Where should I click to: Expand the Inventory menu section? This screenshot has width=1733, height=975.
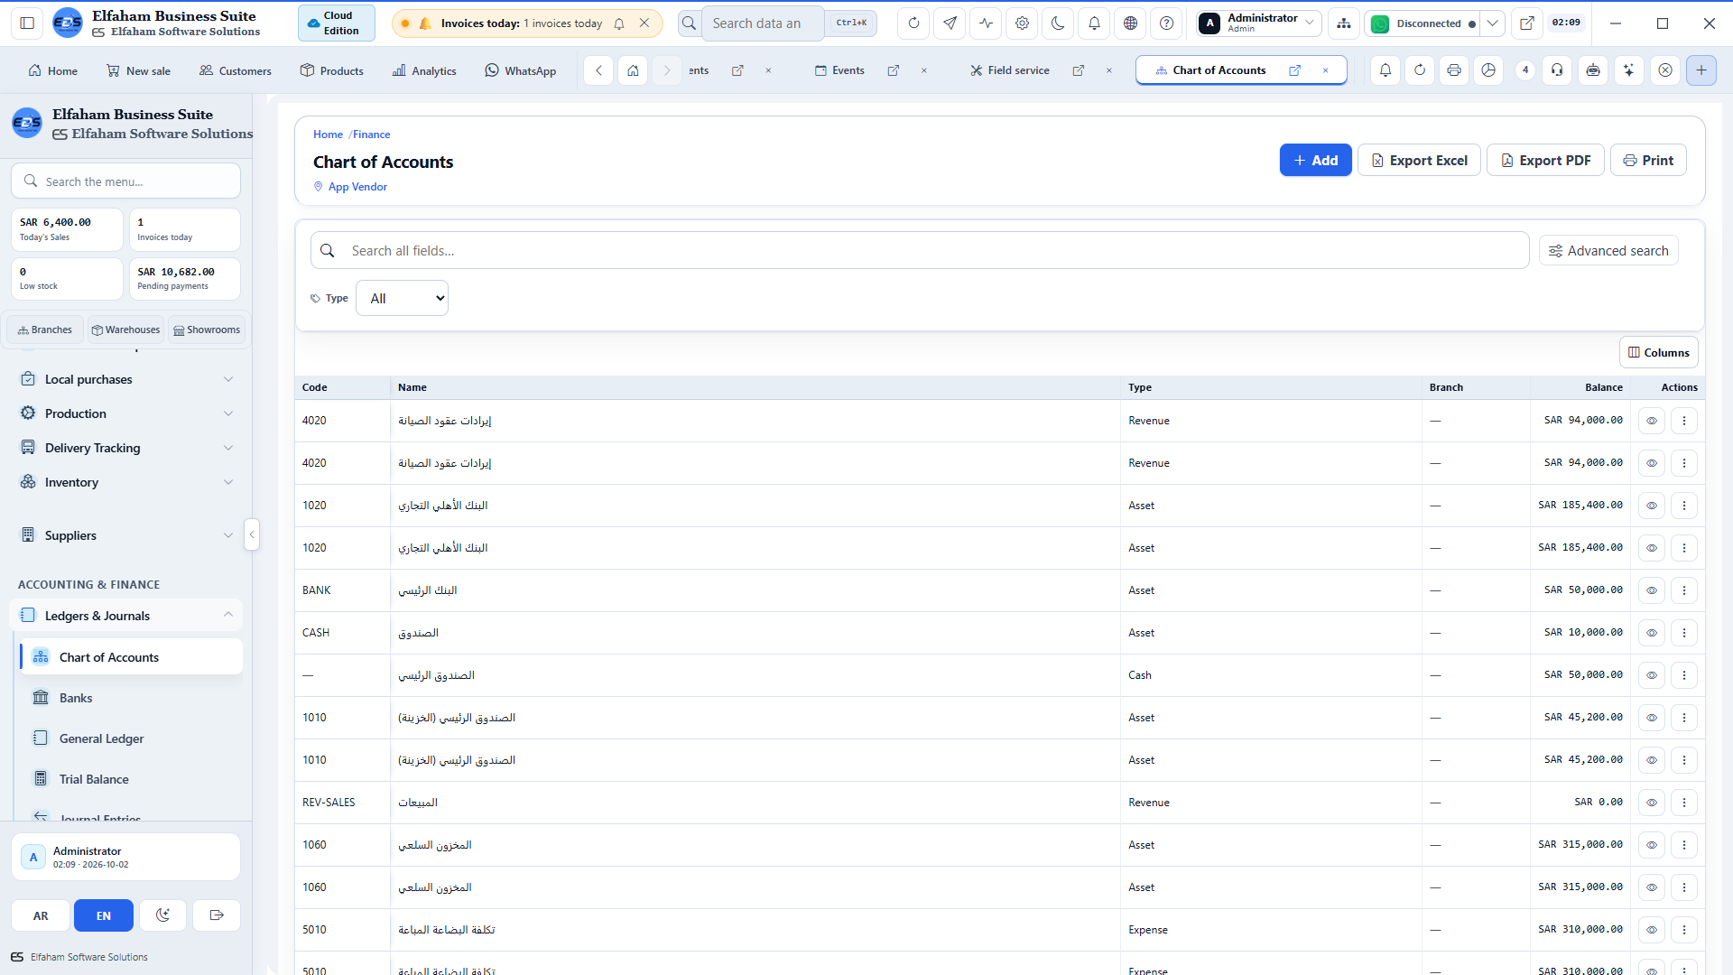[x=126, y=482]
